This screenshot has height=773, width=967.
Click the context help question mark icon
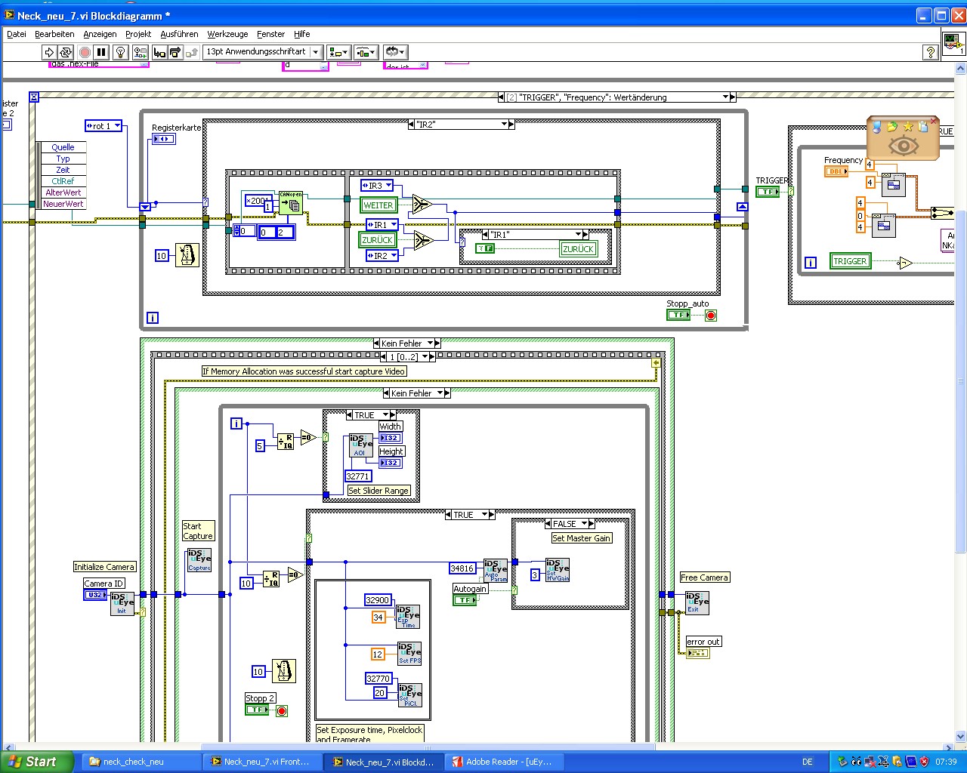coord(931,52)
